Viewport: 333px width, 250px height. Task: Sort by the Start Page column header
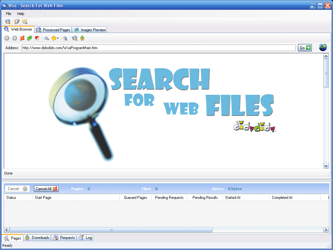(x=76, y=198)
